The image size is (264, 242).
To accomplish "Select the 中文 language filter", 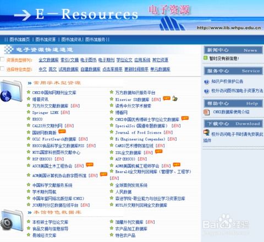I will coord(43,69).
